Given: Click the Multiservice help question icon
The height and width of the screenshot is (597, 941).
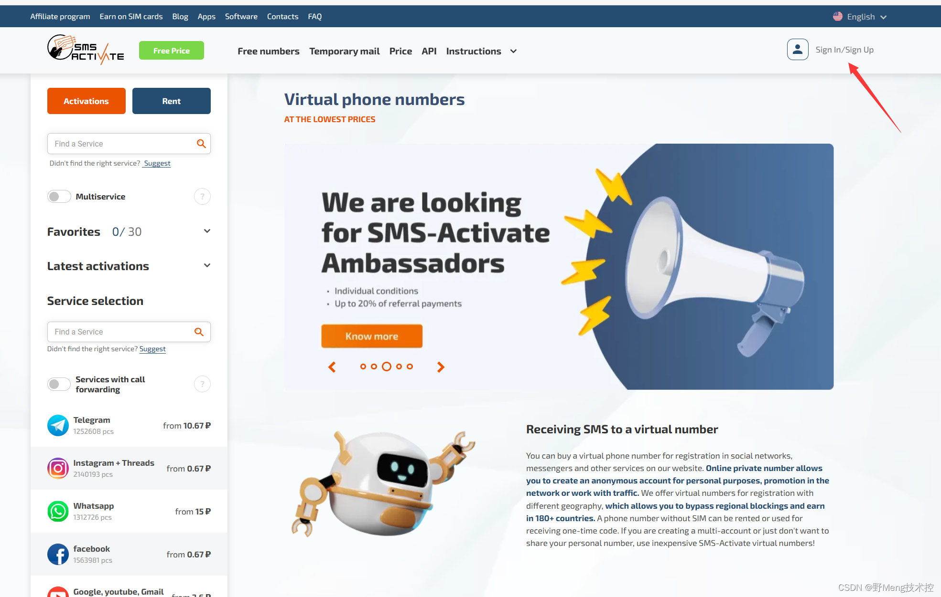Looking at the screenshot, I should click(x=202, y=197).
